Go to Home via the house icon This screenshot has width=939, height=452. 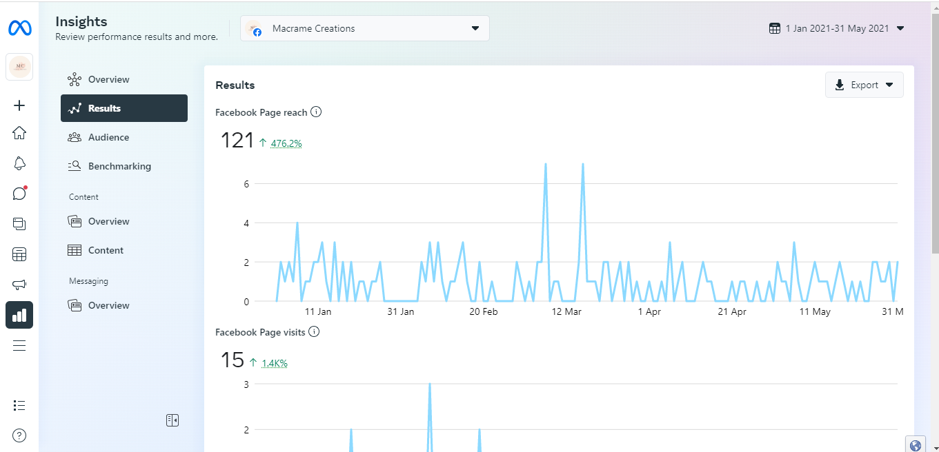(x=19, y=133)
